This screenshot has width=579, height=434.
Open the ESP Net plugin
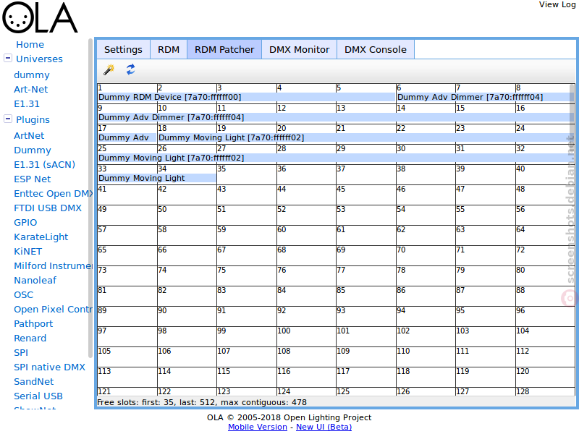[33, 179]
